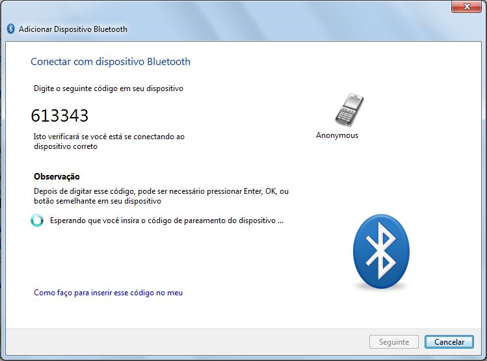Click the 'Anonymous' device name label
Screen dimensions: 487x361
[337, 135]
